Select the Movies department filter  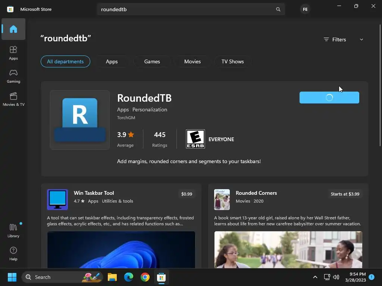192,61
